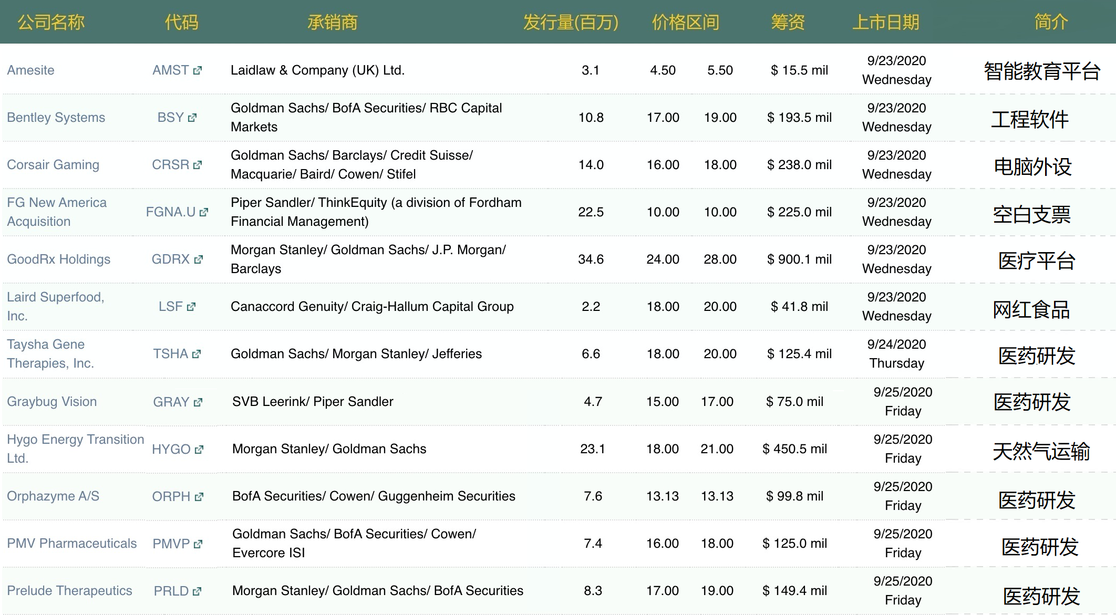Select the 网红食品 description
This screenshot has height=615, width=1116.
(1031, 309)
